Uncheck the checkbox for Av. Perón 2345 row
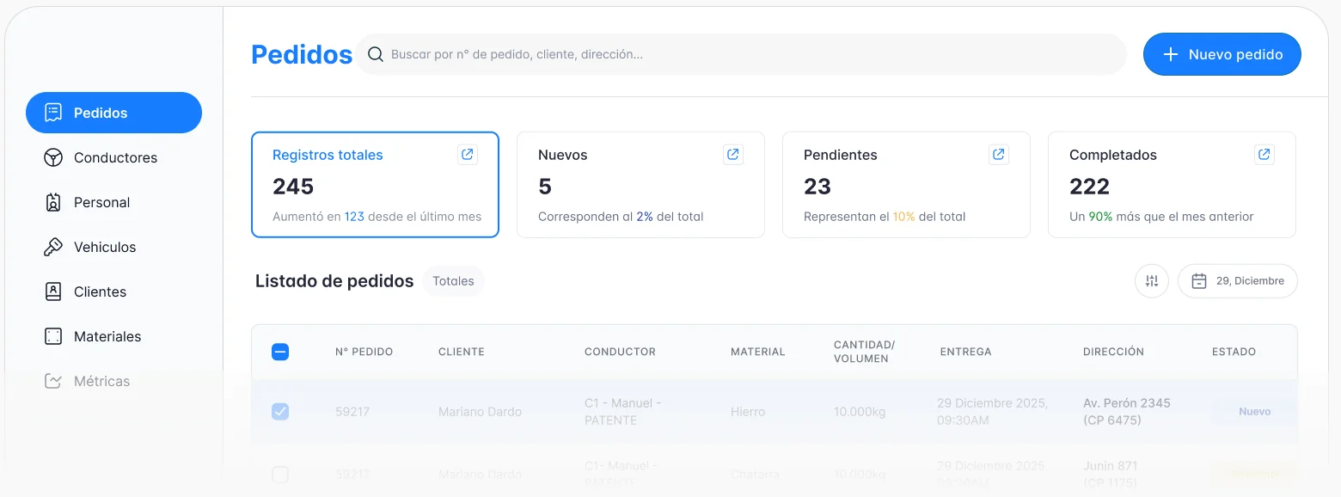Screen dimensions: 1341x497 [280, 412]
